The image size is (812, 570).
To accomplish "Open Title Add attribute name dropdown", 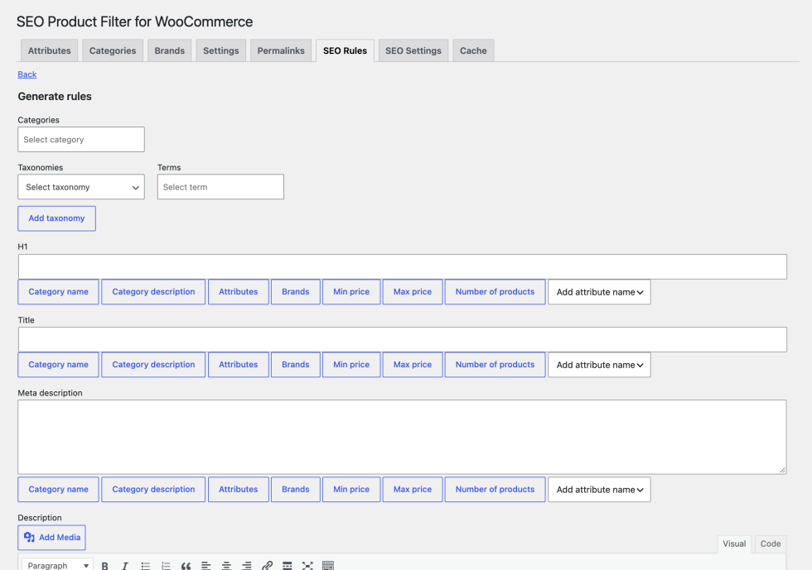I will click(599, 365).
